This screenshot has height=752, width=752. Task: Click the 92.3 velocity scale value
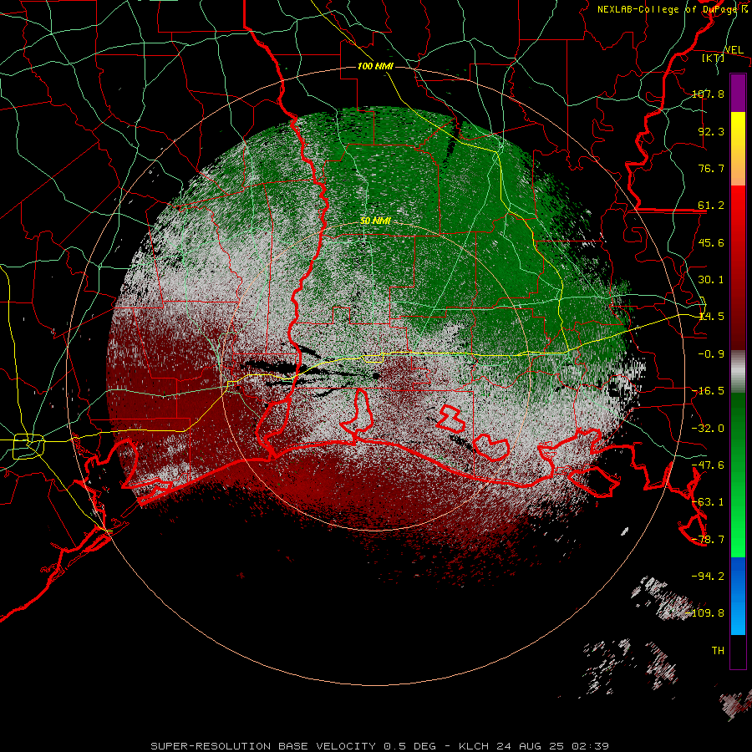pos(711,131)
